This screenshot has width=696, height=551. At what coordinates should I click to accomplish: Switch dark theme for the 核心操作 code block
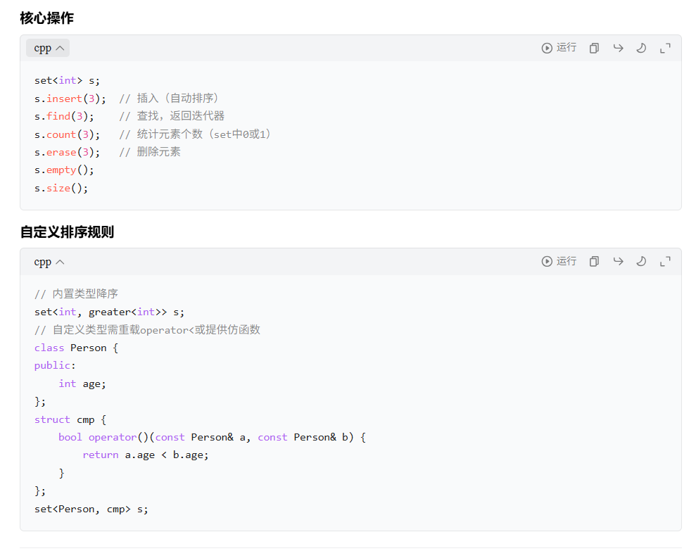641,48
